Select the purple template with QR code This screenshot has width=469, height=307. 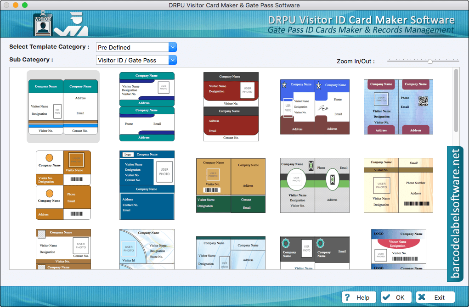click(x=398, y=107)
